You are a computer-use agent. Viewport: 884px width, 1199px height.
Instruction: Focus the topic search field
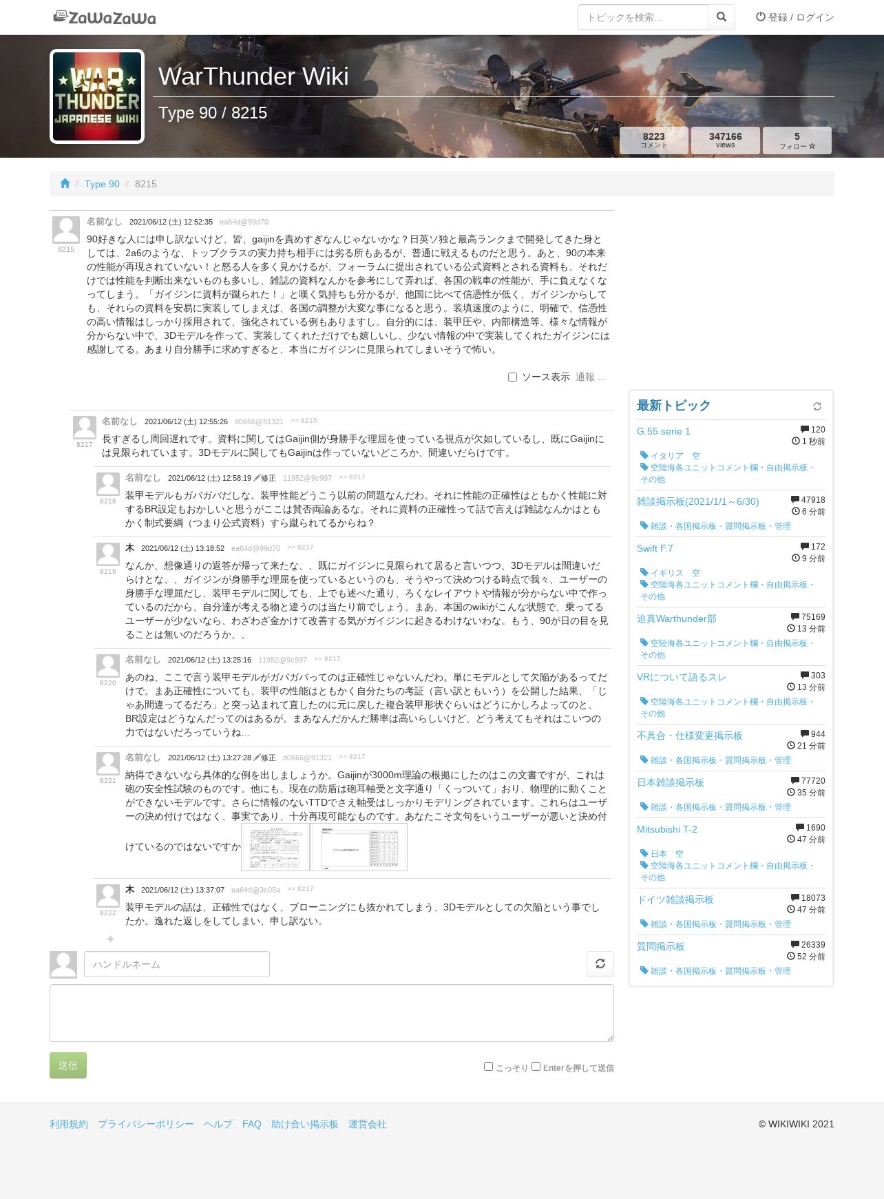tap(643, 17)
